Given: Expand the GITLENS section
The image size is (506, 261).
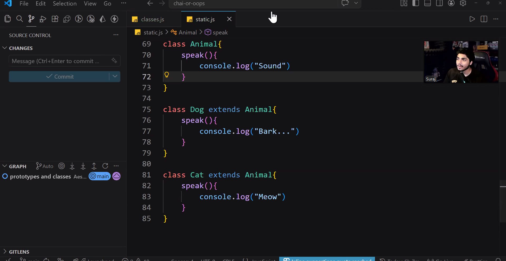Looking at the screenshot, I should pyautogui.click(x=5, y=252).
